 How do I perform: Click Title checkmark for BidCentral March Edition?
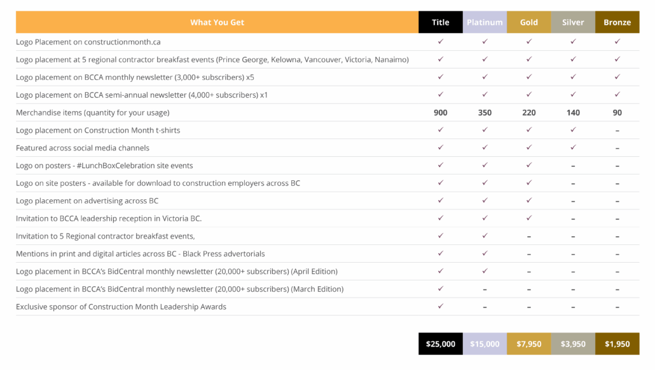(440, 289)
